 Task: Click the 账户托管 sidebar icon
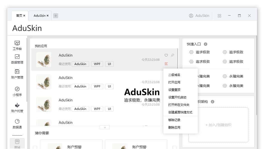[17, 106]
